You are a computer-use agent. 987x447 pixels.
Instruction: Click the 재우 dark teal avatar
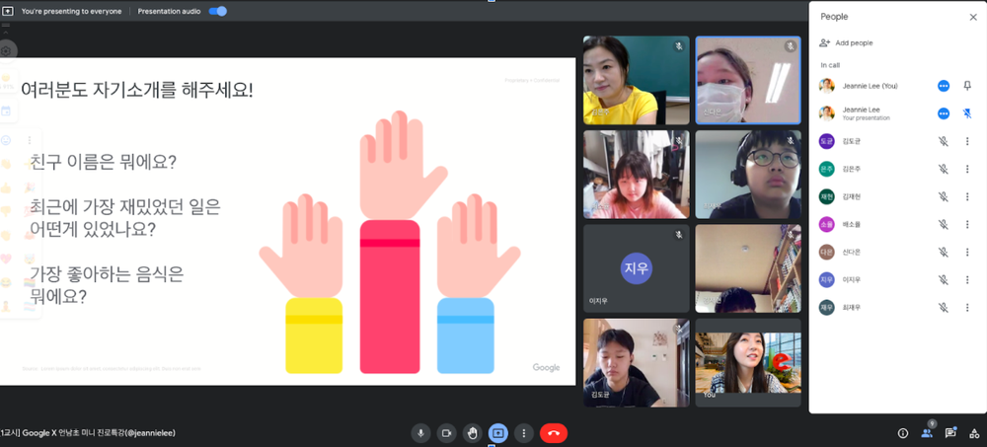pyautogui.click(x=826, y=307)
